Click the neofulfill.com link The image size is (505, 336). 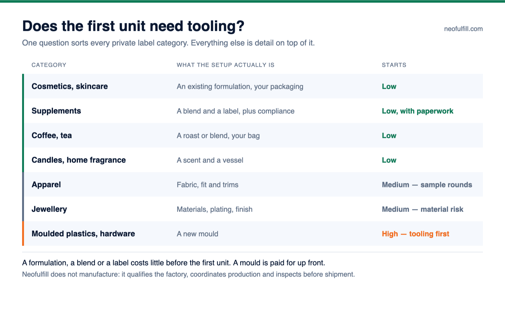click(463, 29)
